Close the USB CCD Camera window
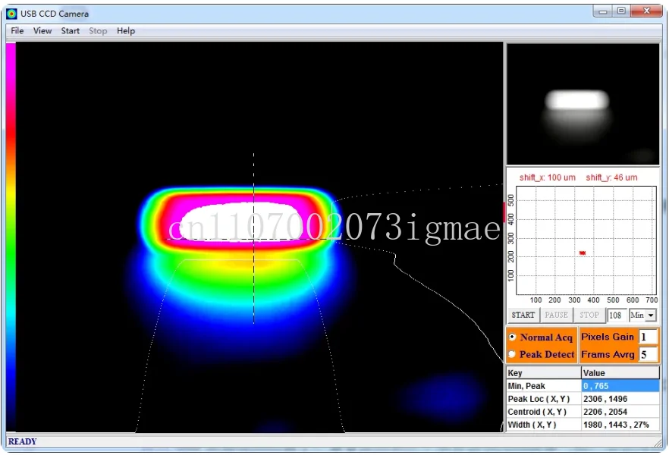Viewport: 669px width, 455px height. tap(646, 11)
